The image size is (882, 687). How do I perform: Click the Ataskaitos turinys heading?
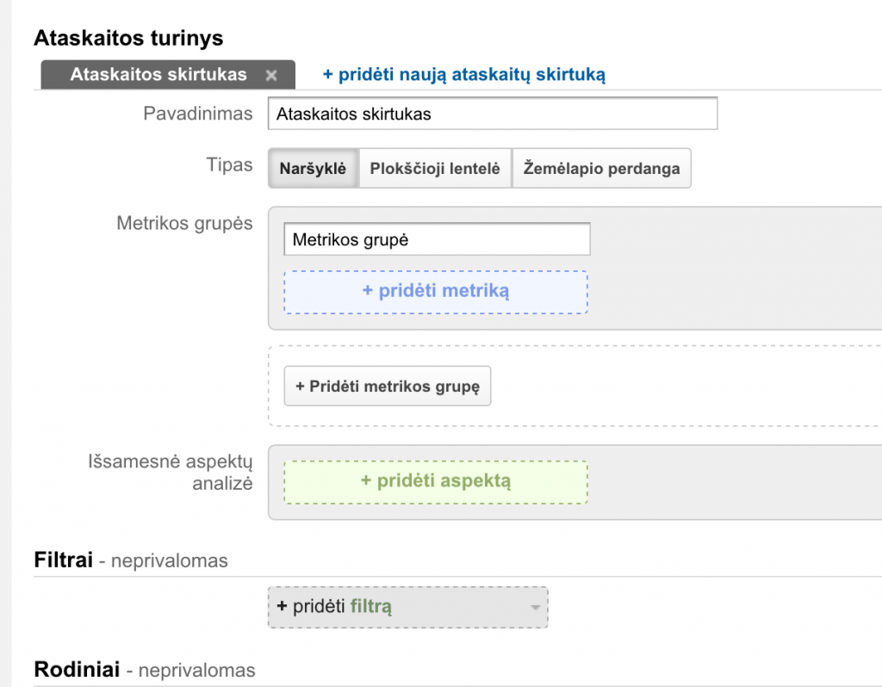(x=127, y=38)
